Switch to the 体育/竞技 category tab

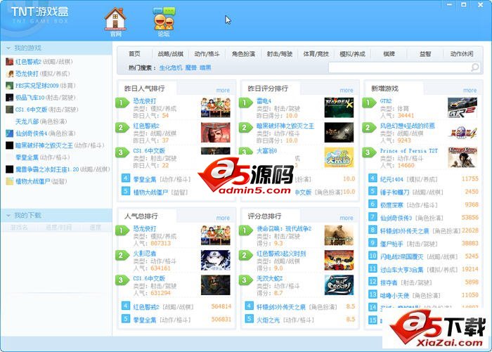[316, 54]
